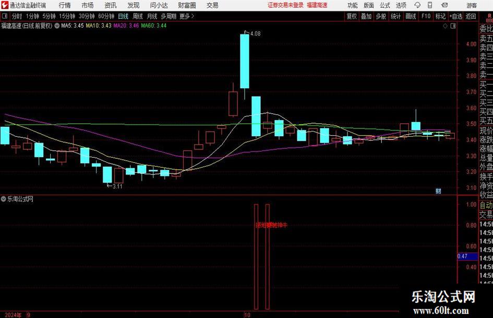Open the 市场 menu
Viewport: 493px width, 318px height.
(x=88, y=5)
